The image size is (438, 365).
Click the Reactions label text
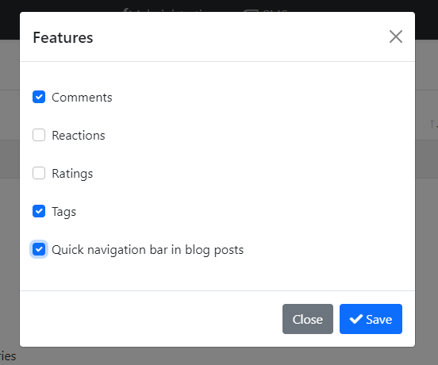point(79,136)
